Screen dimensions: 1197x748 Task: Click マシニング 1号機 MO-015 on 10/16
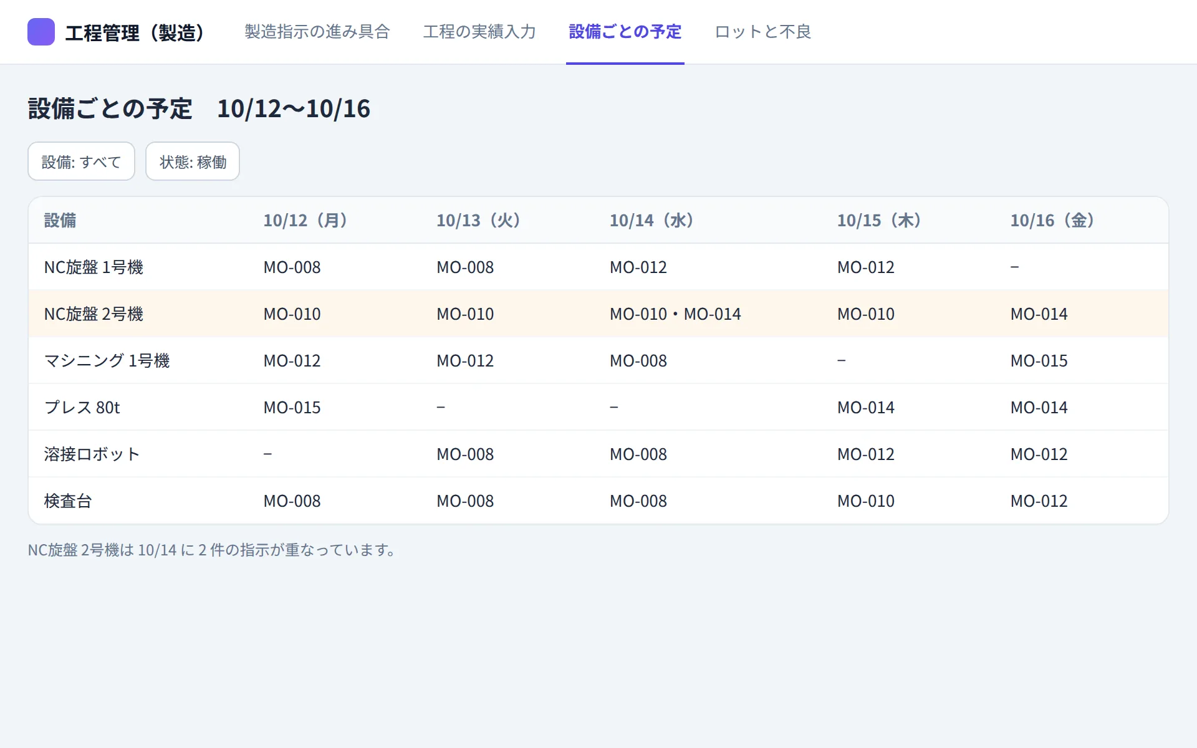[1039, 360]
